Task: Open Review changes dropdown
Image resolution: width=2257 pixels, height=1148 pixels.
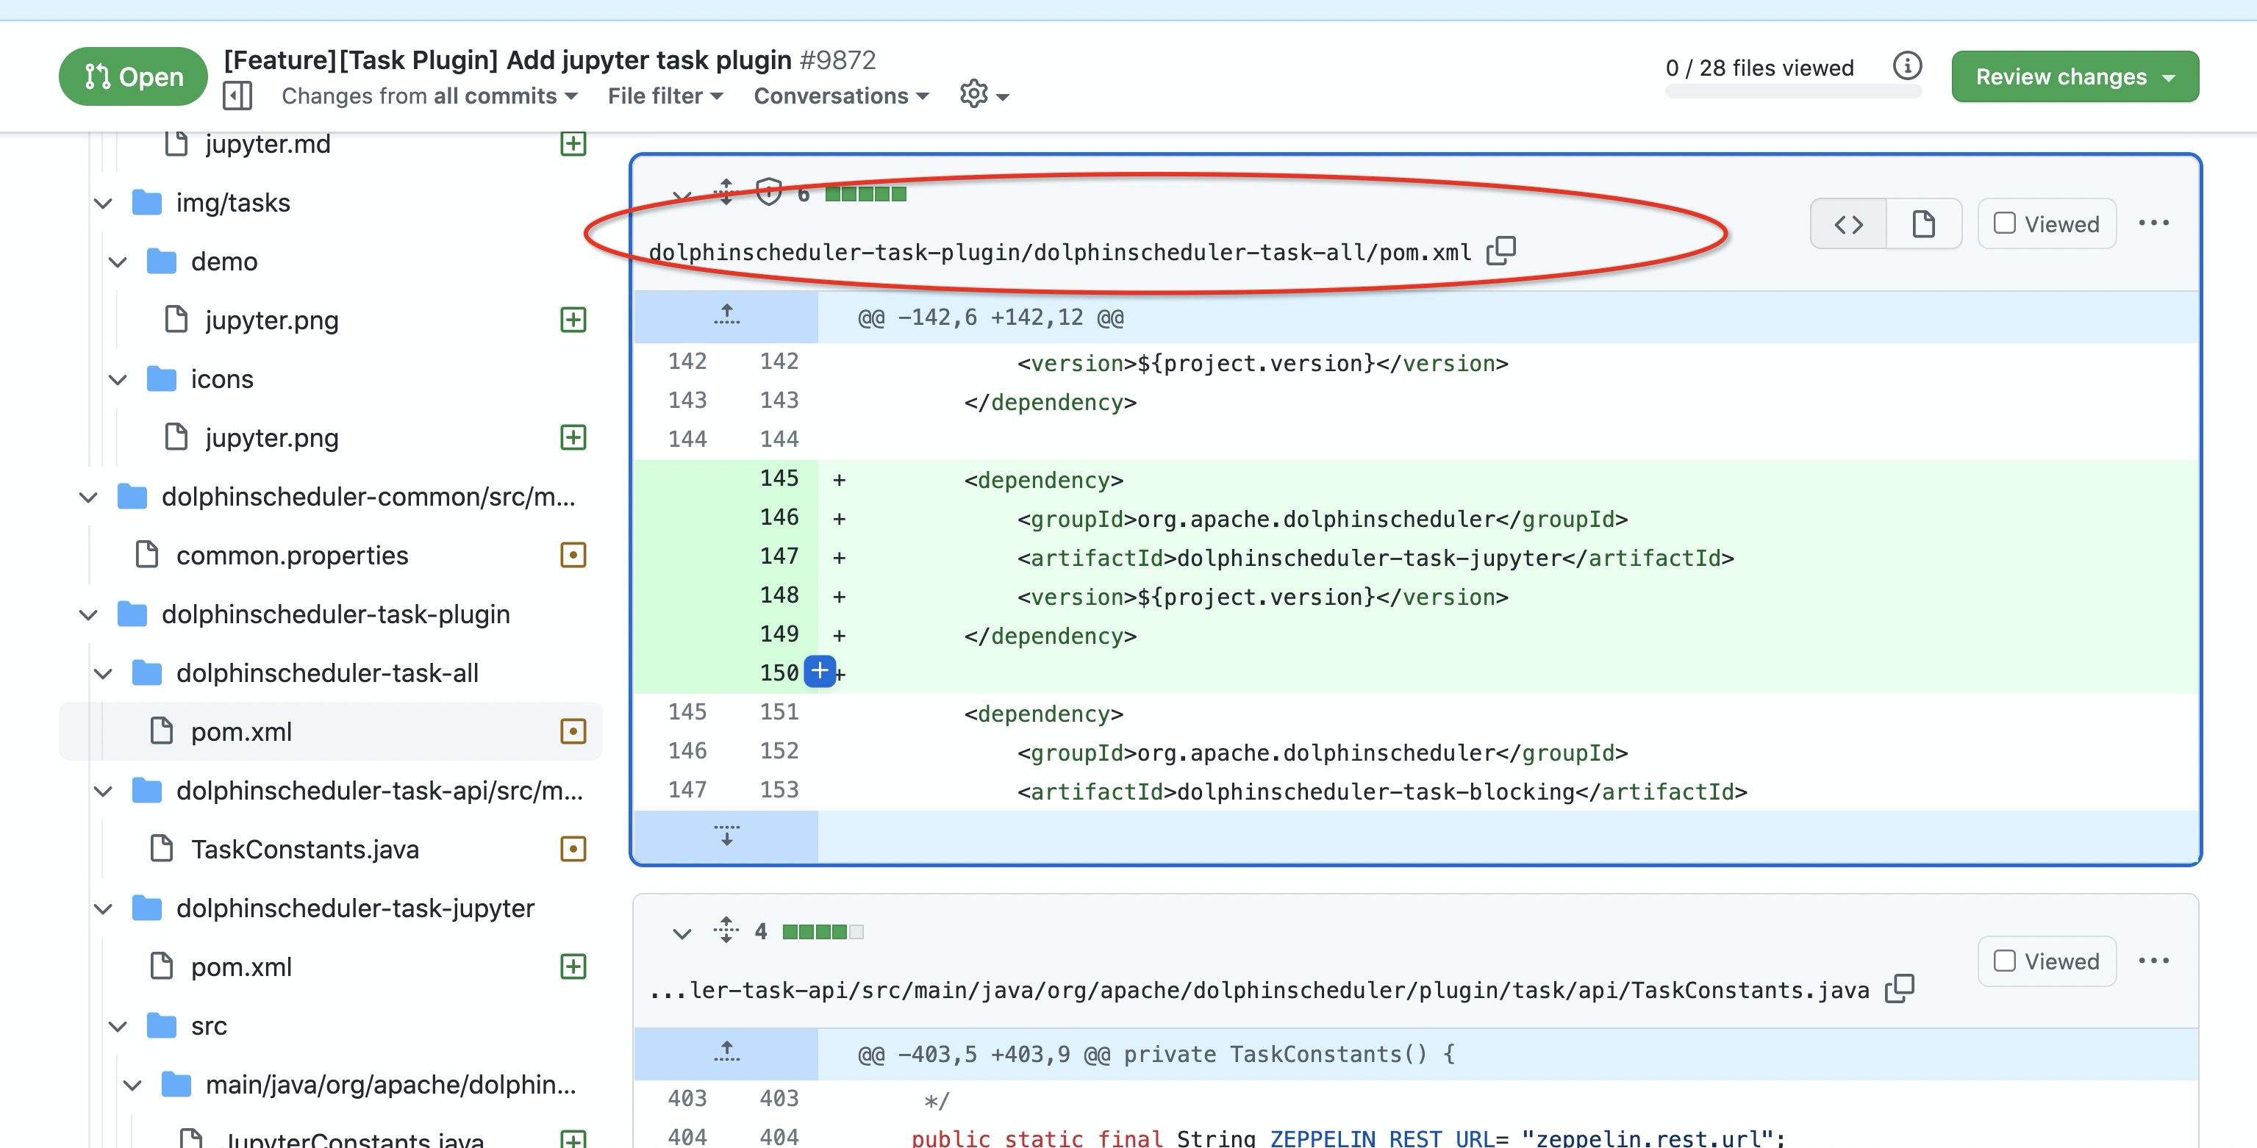Action: [2074, 77]
